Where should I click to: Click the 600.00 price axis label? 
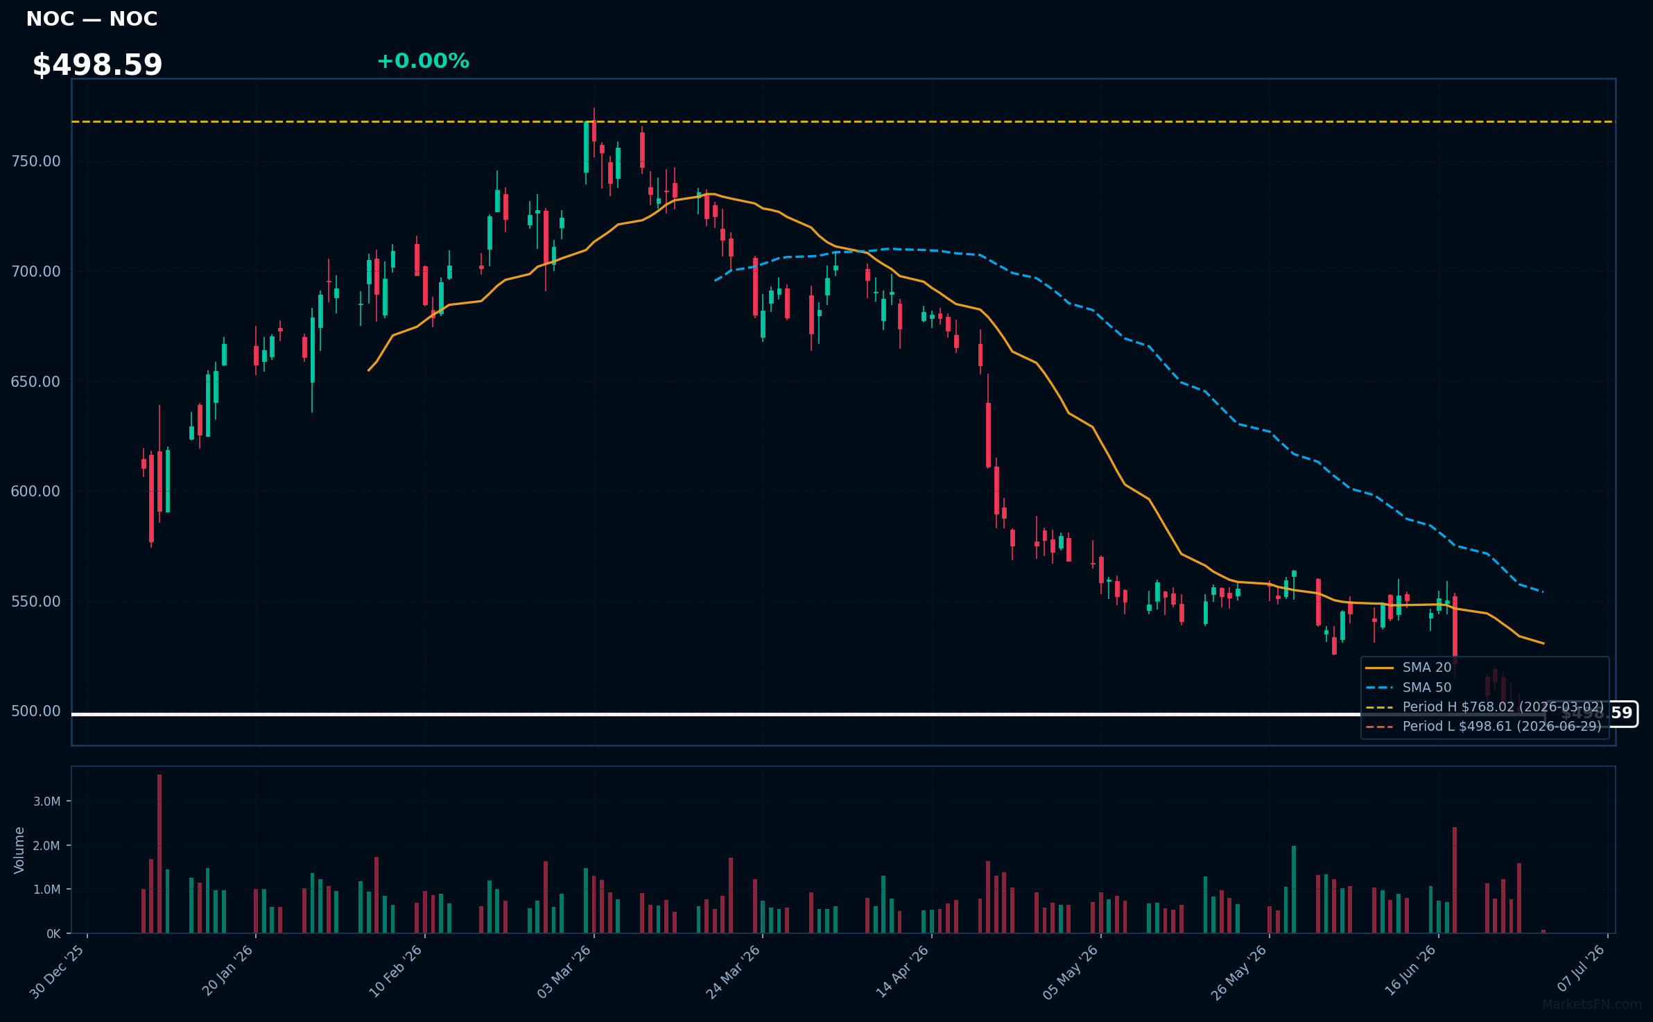(35, 491)
